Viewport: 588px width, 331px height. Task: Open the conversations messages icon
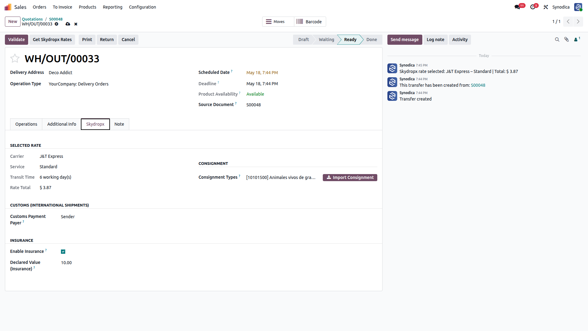click(x=518, y=7)
